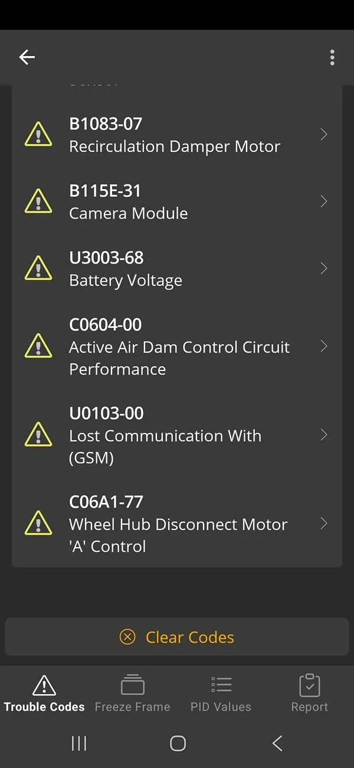Tap the warning icon next to U3003-68 Battery Voltage

[x=38, y=268]
